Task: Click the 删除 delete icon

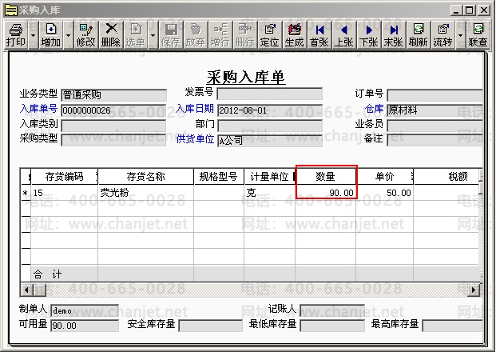Action: click(111, 35)
